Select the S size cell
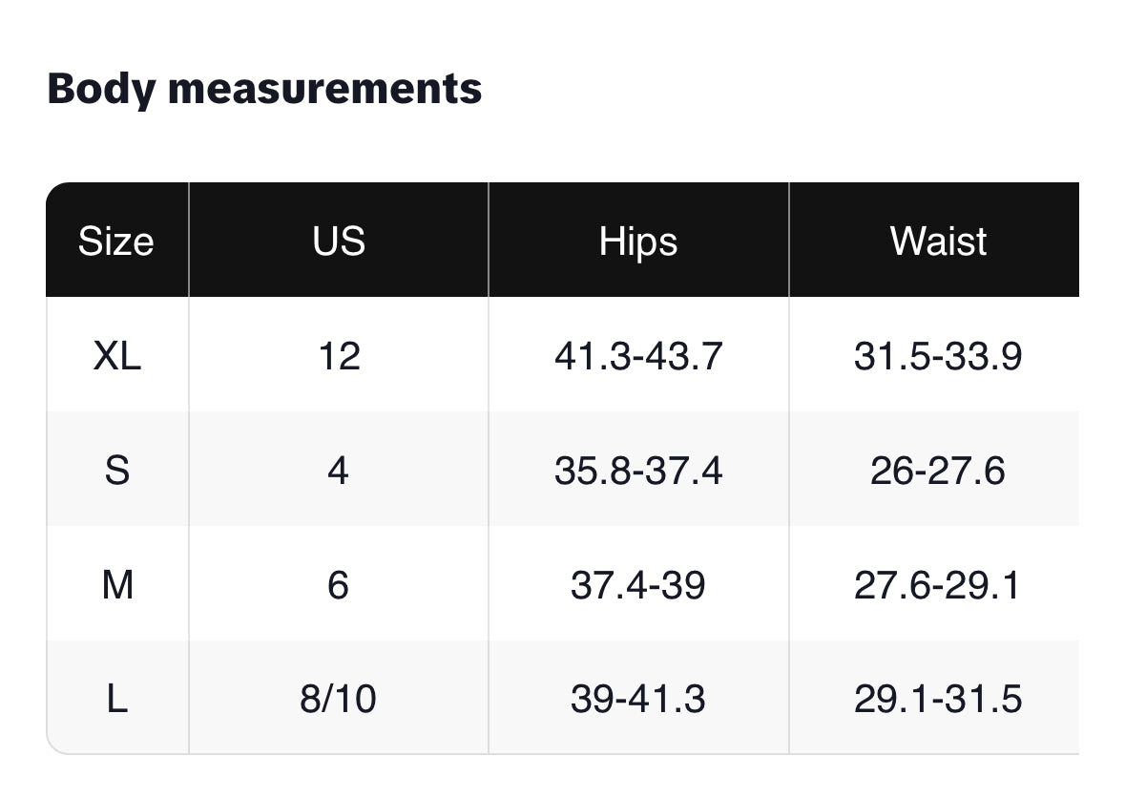Viewport: 1125px width, 798px height. point(116,471)
